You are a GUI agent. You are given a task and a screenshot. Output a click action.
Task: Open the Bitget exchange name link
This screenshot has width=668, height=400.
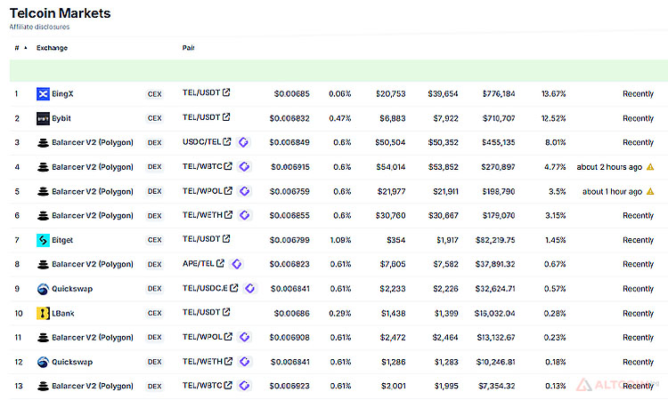[62, 240]
